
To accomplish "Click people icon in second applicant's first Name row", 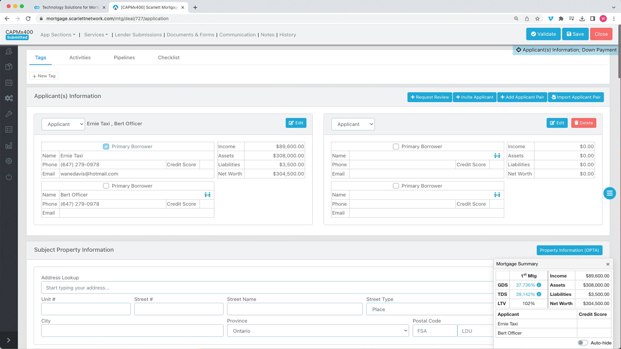I will 497,156.
